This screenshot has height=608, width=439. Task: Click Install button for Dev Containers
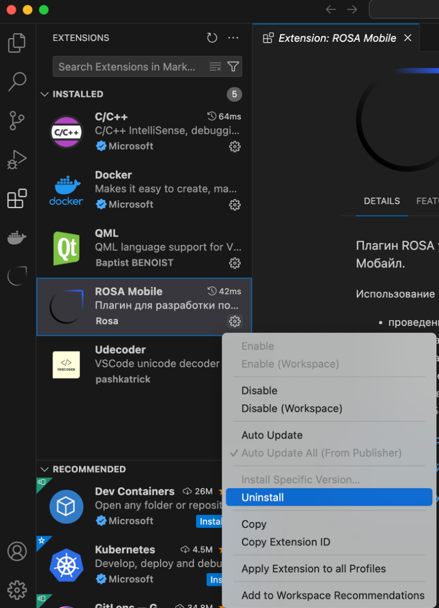[x=210, y=521]
